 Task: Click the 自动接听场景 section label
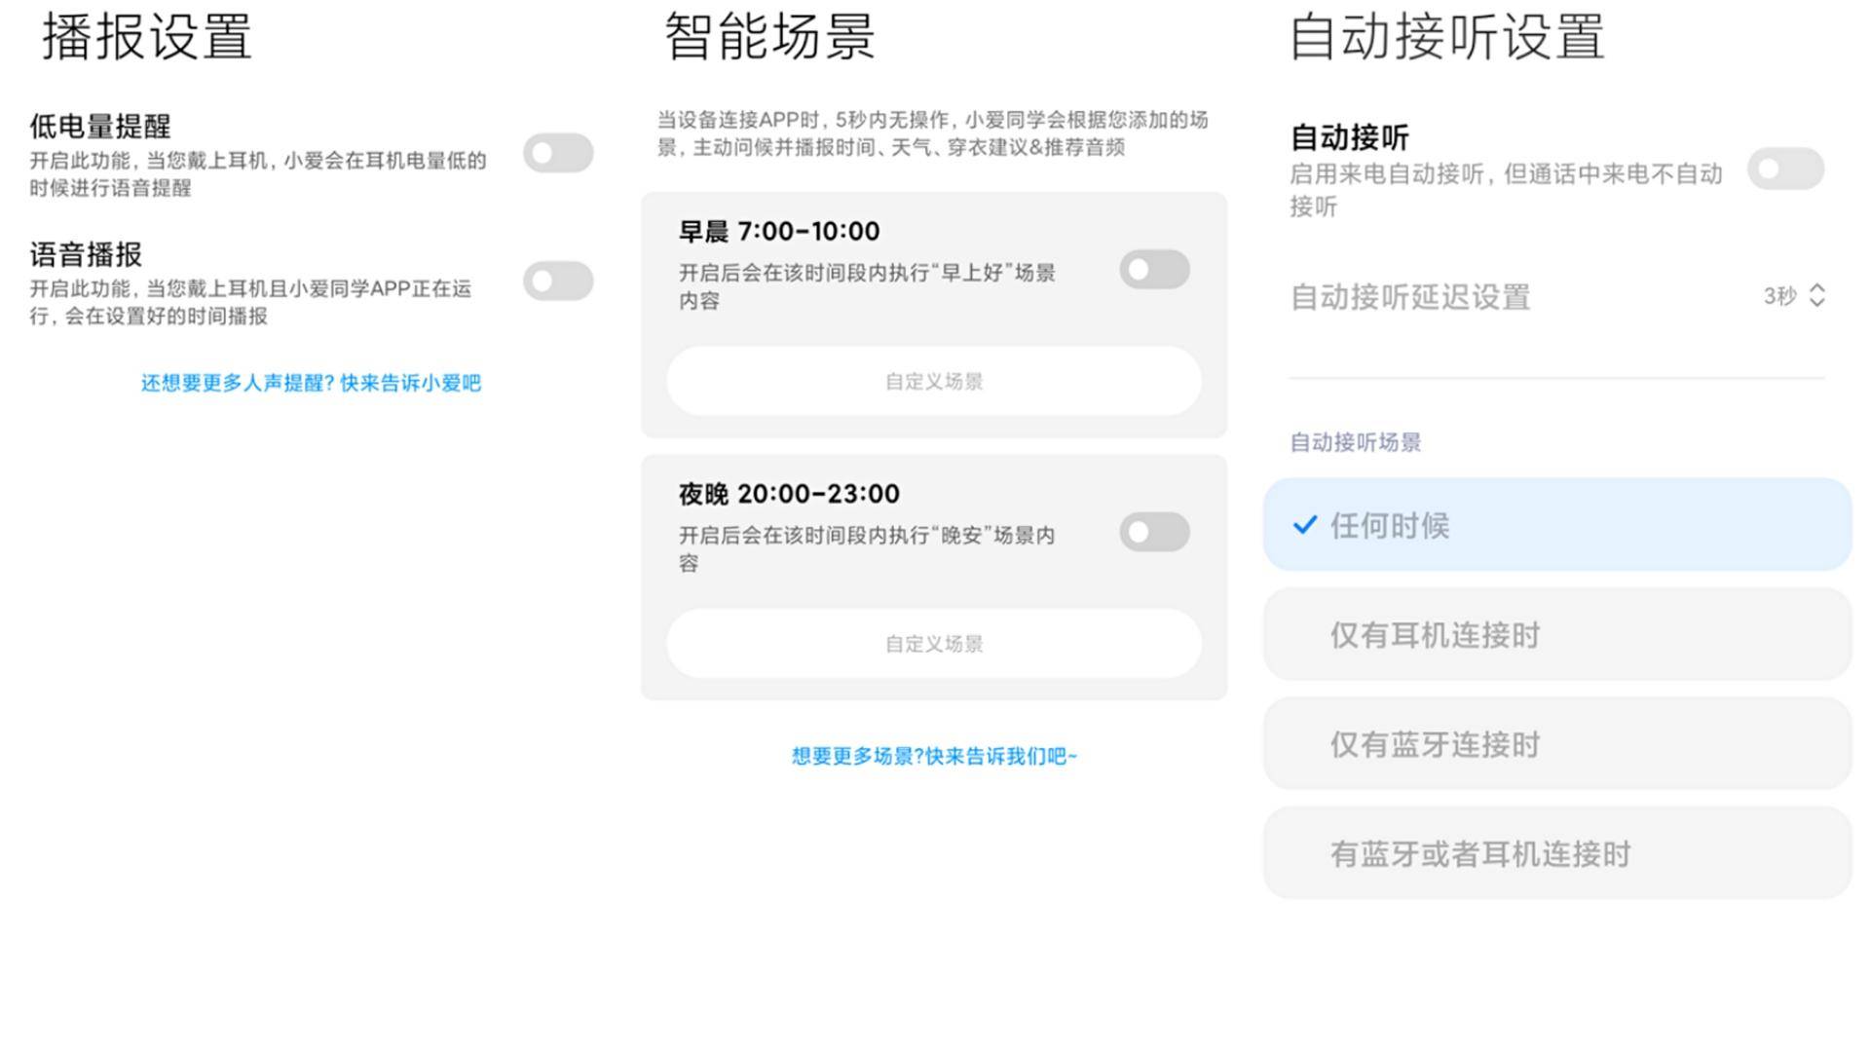[1354, 441]
